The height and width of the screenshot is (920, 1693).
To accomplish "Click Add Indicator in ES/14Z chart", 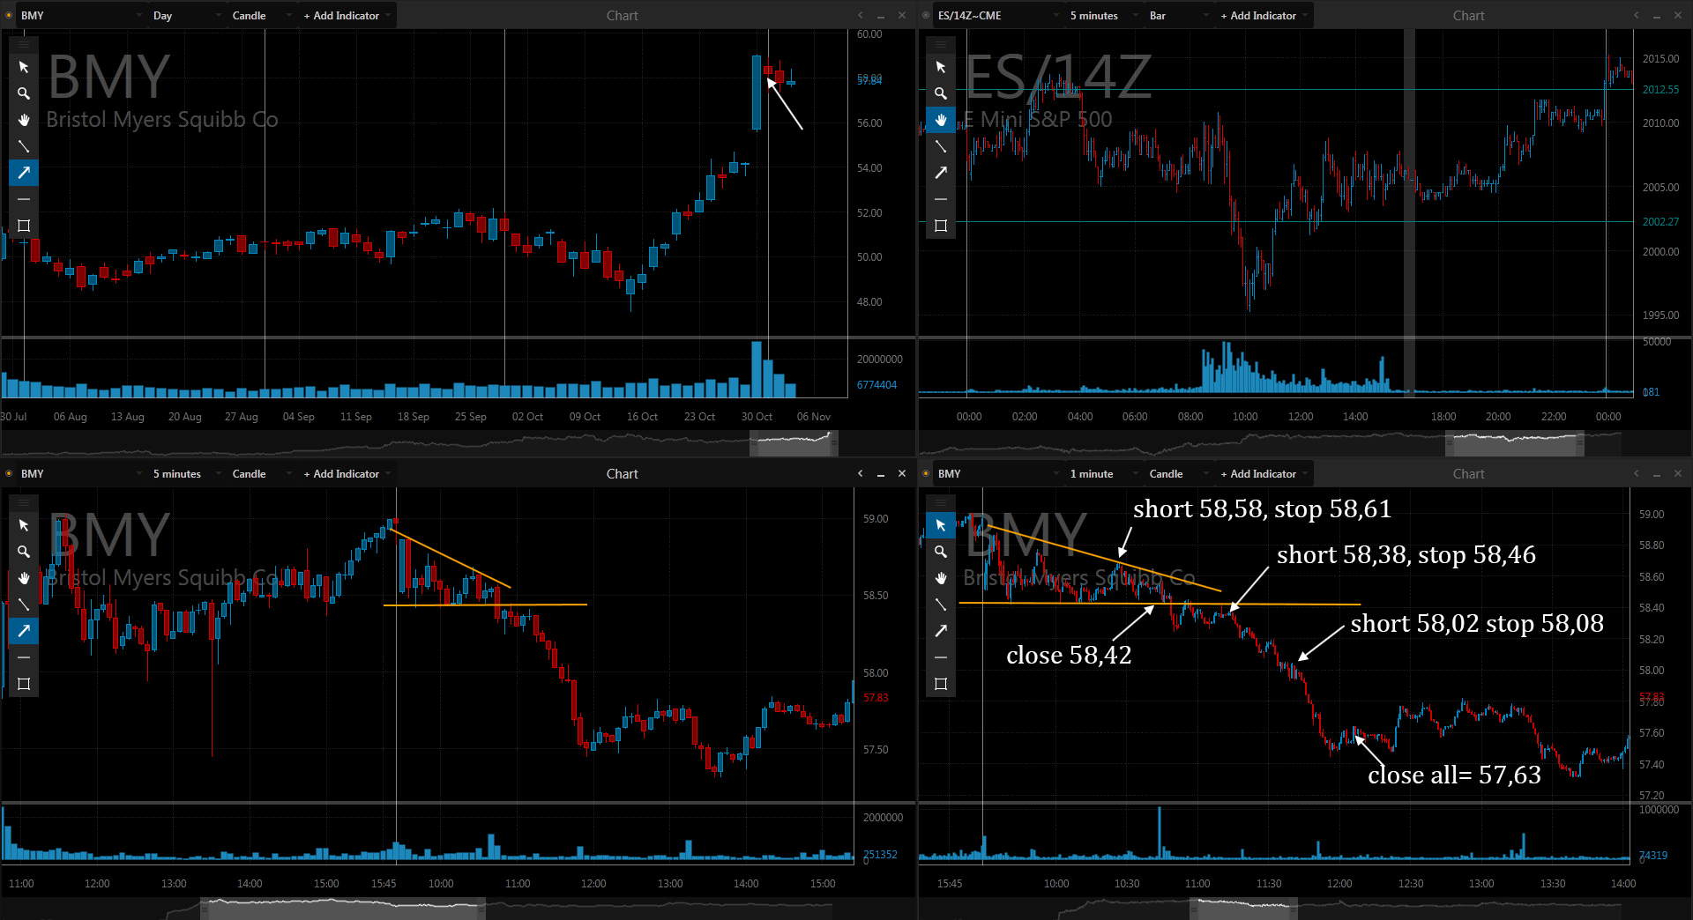I will (x=1263, y=16).
